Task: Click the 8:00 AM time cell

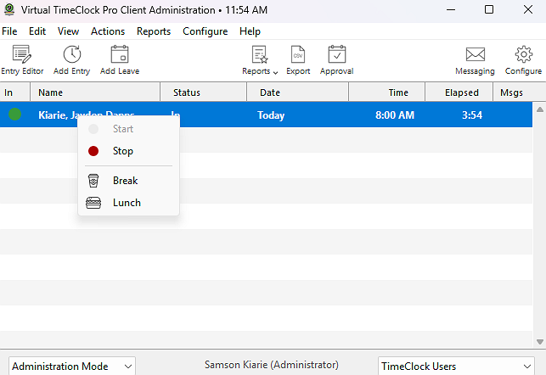Action: tap(395, 115)
